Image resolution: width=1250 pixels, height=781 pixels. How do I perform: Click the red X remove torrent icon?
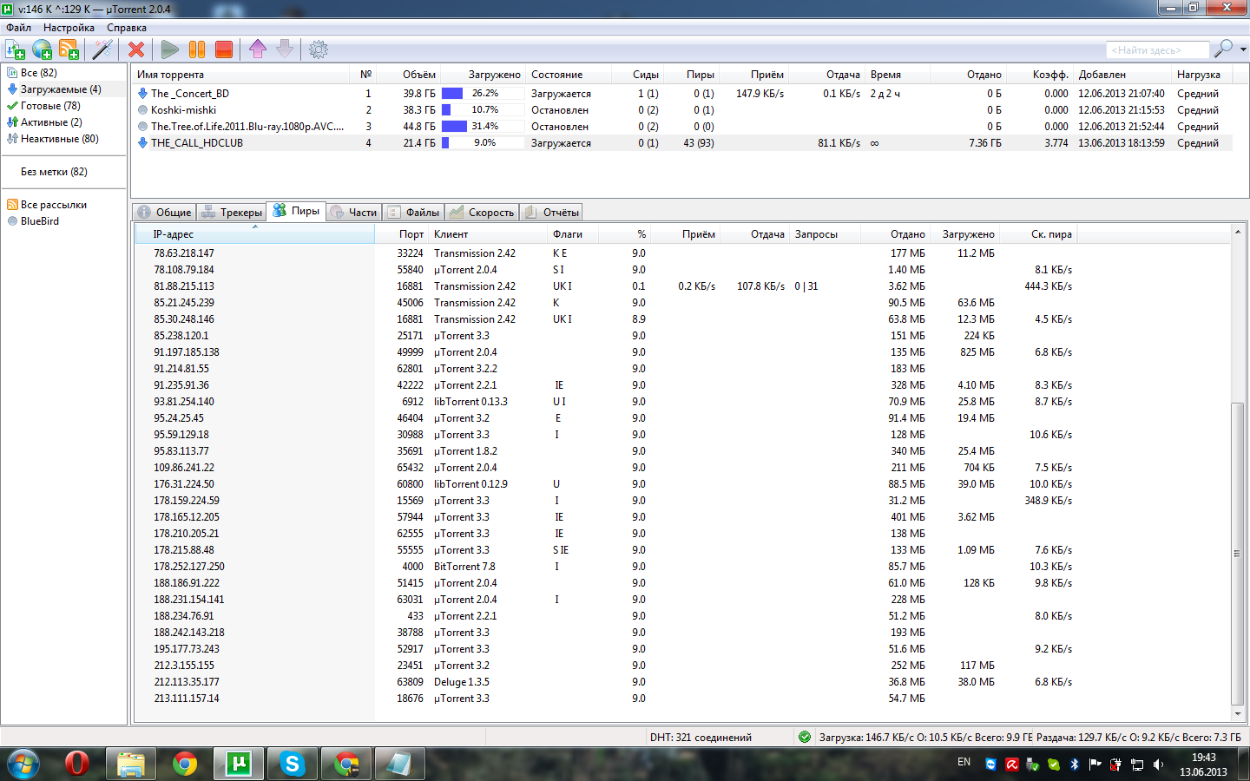click(136, 49)
